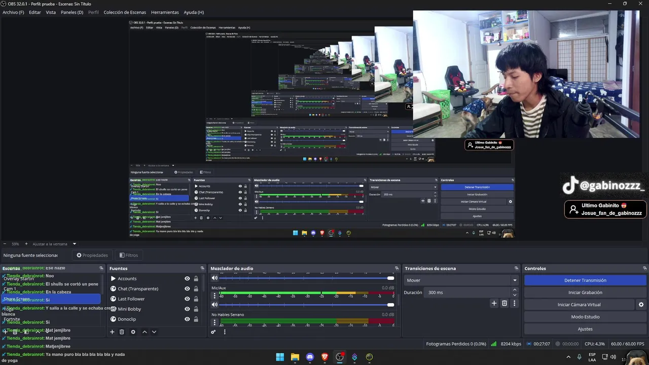Hide the Last Follower source
Image resolution: width=649 pixels, height=365 pixels.
pyautogui.click(x=187, y=299)
